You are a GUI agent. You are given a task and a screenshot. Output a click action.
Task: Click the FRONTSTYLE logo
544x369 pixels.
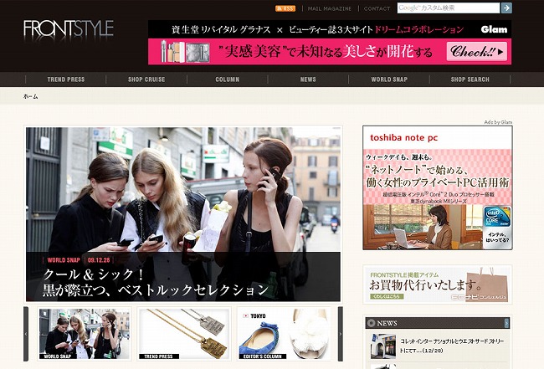click(68, 31)
